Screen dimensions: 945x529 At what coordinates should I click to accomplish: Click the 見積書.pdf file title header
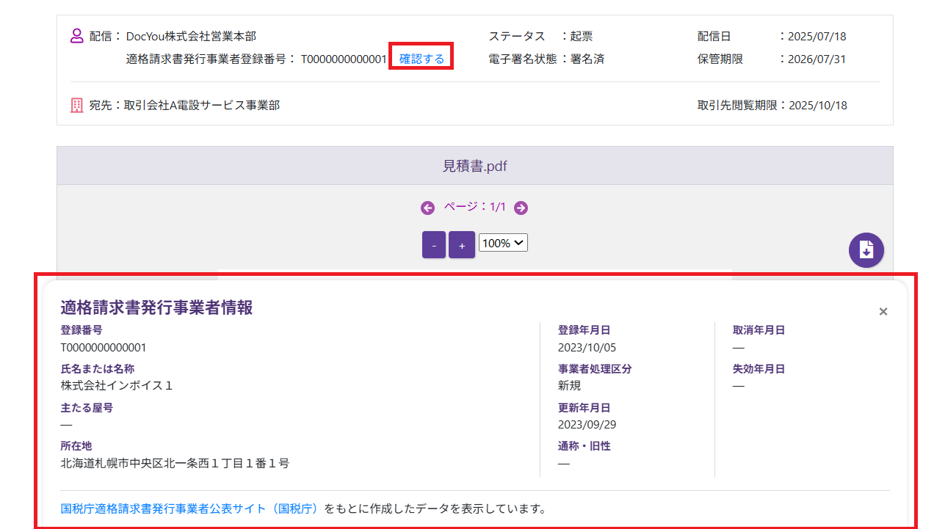(474, 167)
